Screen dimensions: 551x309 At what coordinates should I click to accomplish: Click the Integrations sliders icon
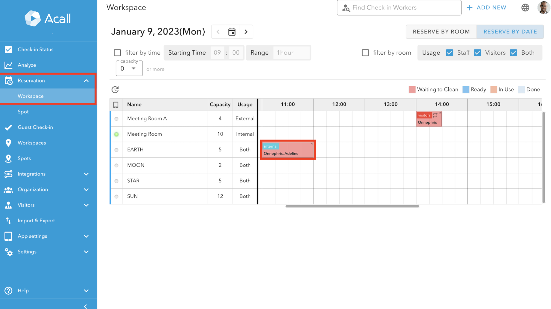click(8, 174)
